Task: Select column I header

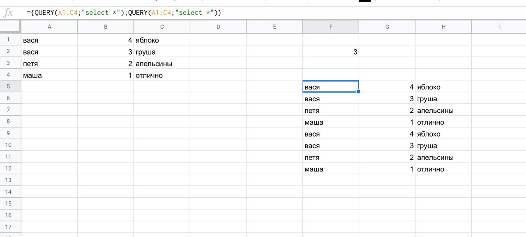Action: click(x=499, y=27)
